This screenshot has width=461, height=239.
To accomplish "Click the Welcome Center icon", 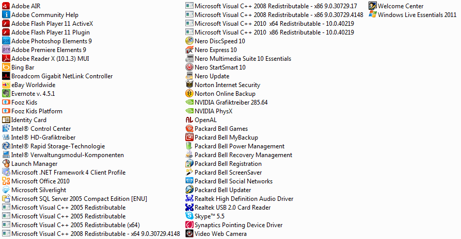I will (373, 6).
